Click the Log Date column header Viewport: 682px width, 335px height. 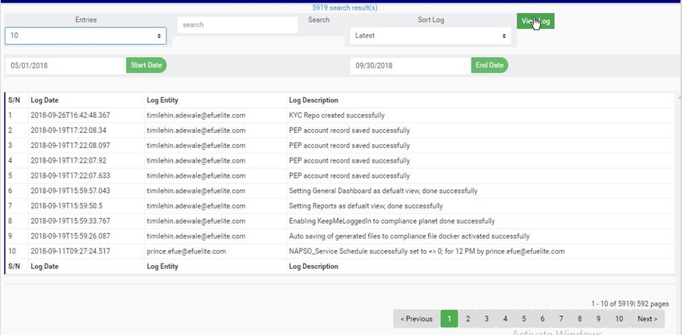point(44,100)
